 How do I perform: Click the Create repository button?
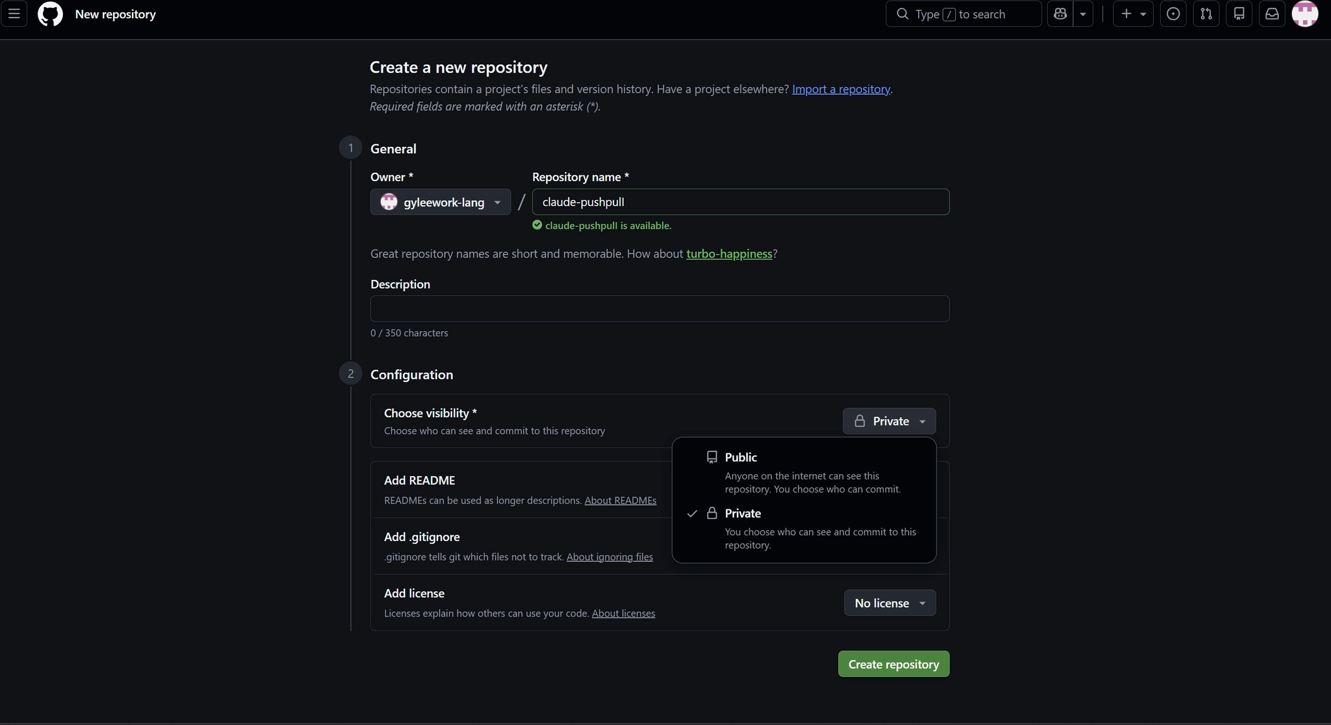894,664
